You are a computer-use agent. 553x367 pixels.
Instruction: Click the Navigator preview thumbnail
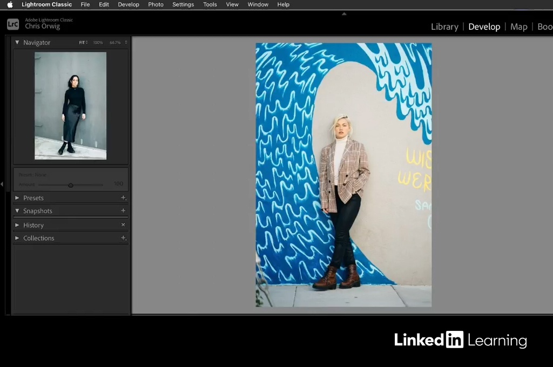tap(70, 106)
